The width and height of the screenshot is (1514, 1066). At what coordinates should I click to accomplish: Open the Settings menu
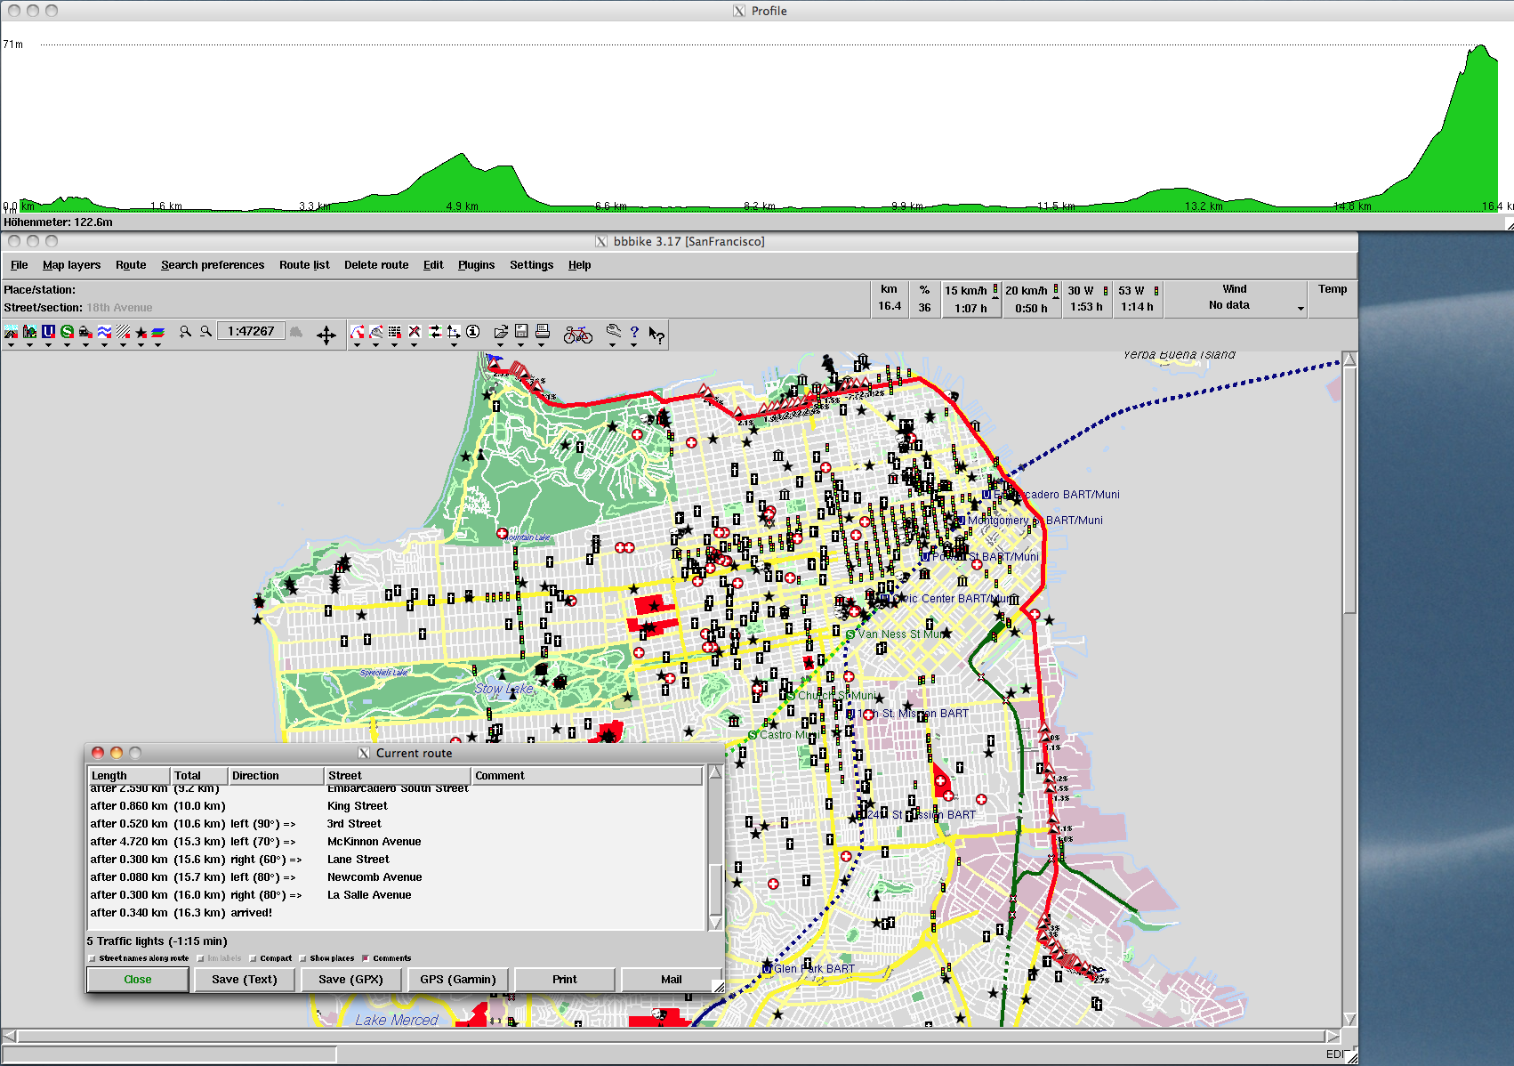click(531, 265)
